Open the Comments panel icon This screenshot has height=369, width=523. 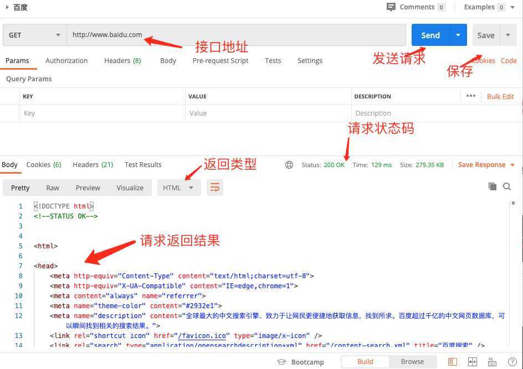click(x=391, y=7)
